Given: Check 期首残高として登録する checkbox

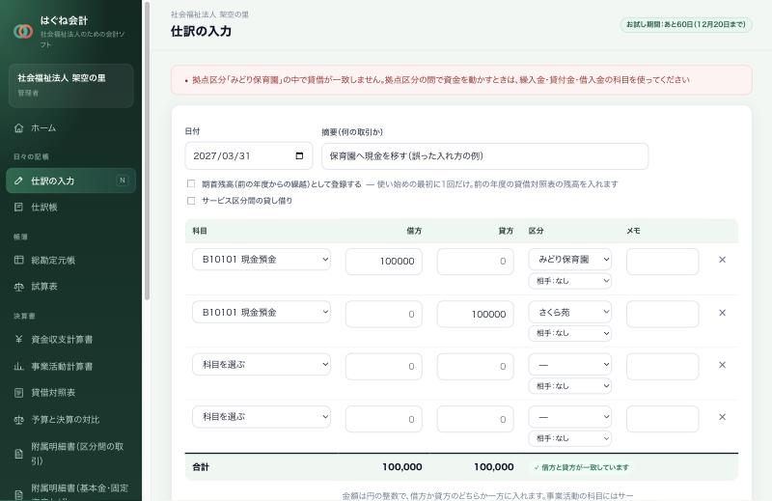Looking at the screenshot, I should coord(191,183).
